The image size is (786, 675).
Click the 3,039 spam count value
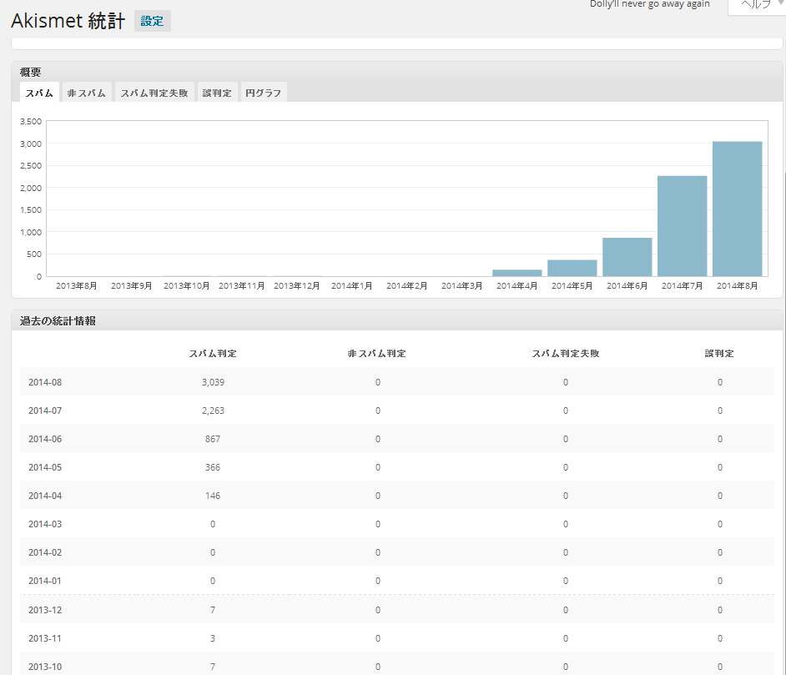point(213,382)
